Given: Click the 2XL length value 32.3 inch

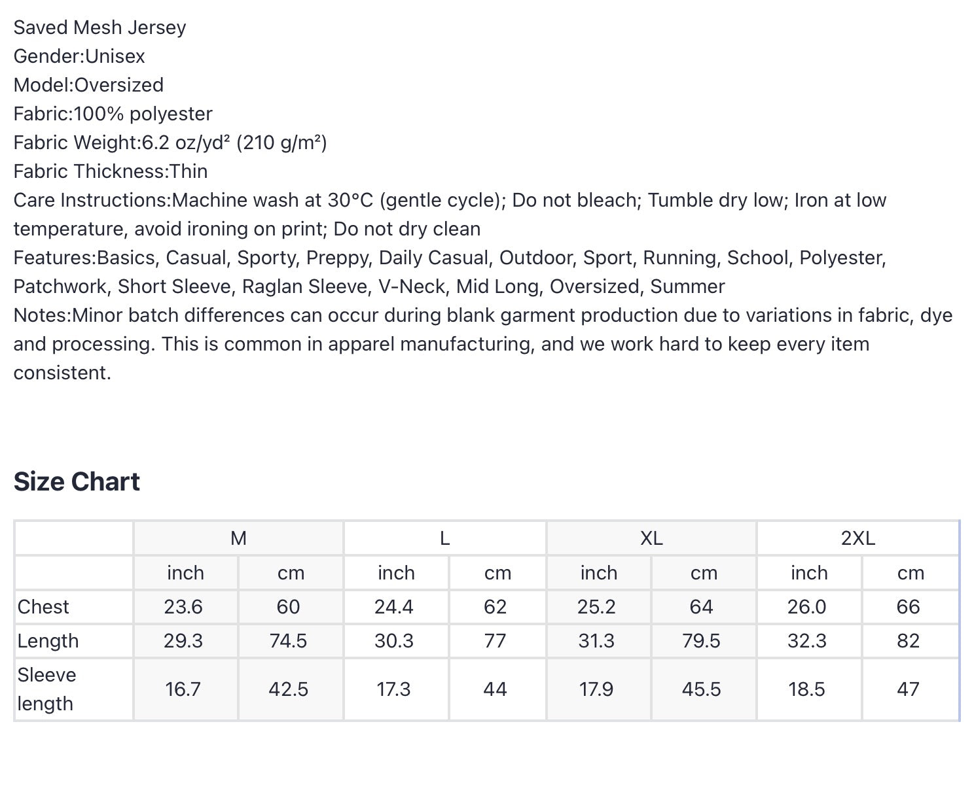Looking at the screenshot, I should [x=807, y=641].
